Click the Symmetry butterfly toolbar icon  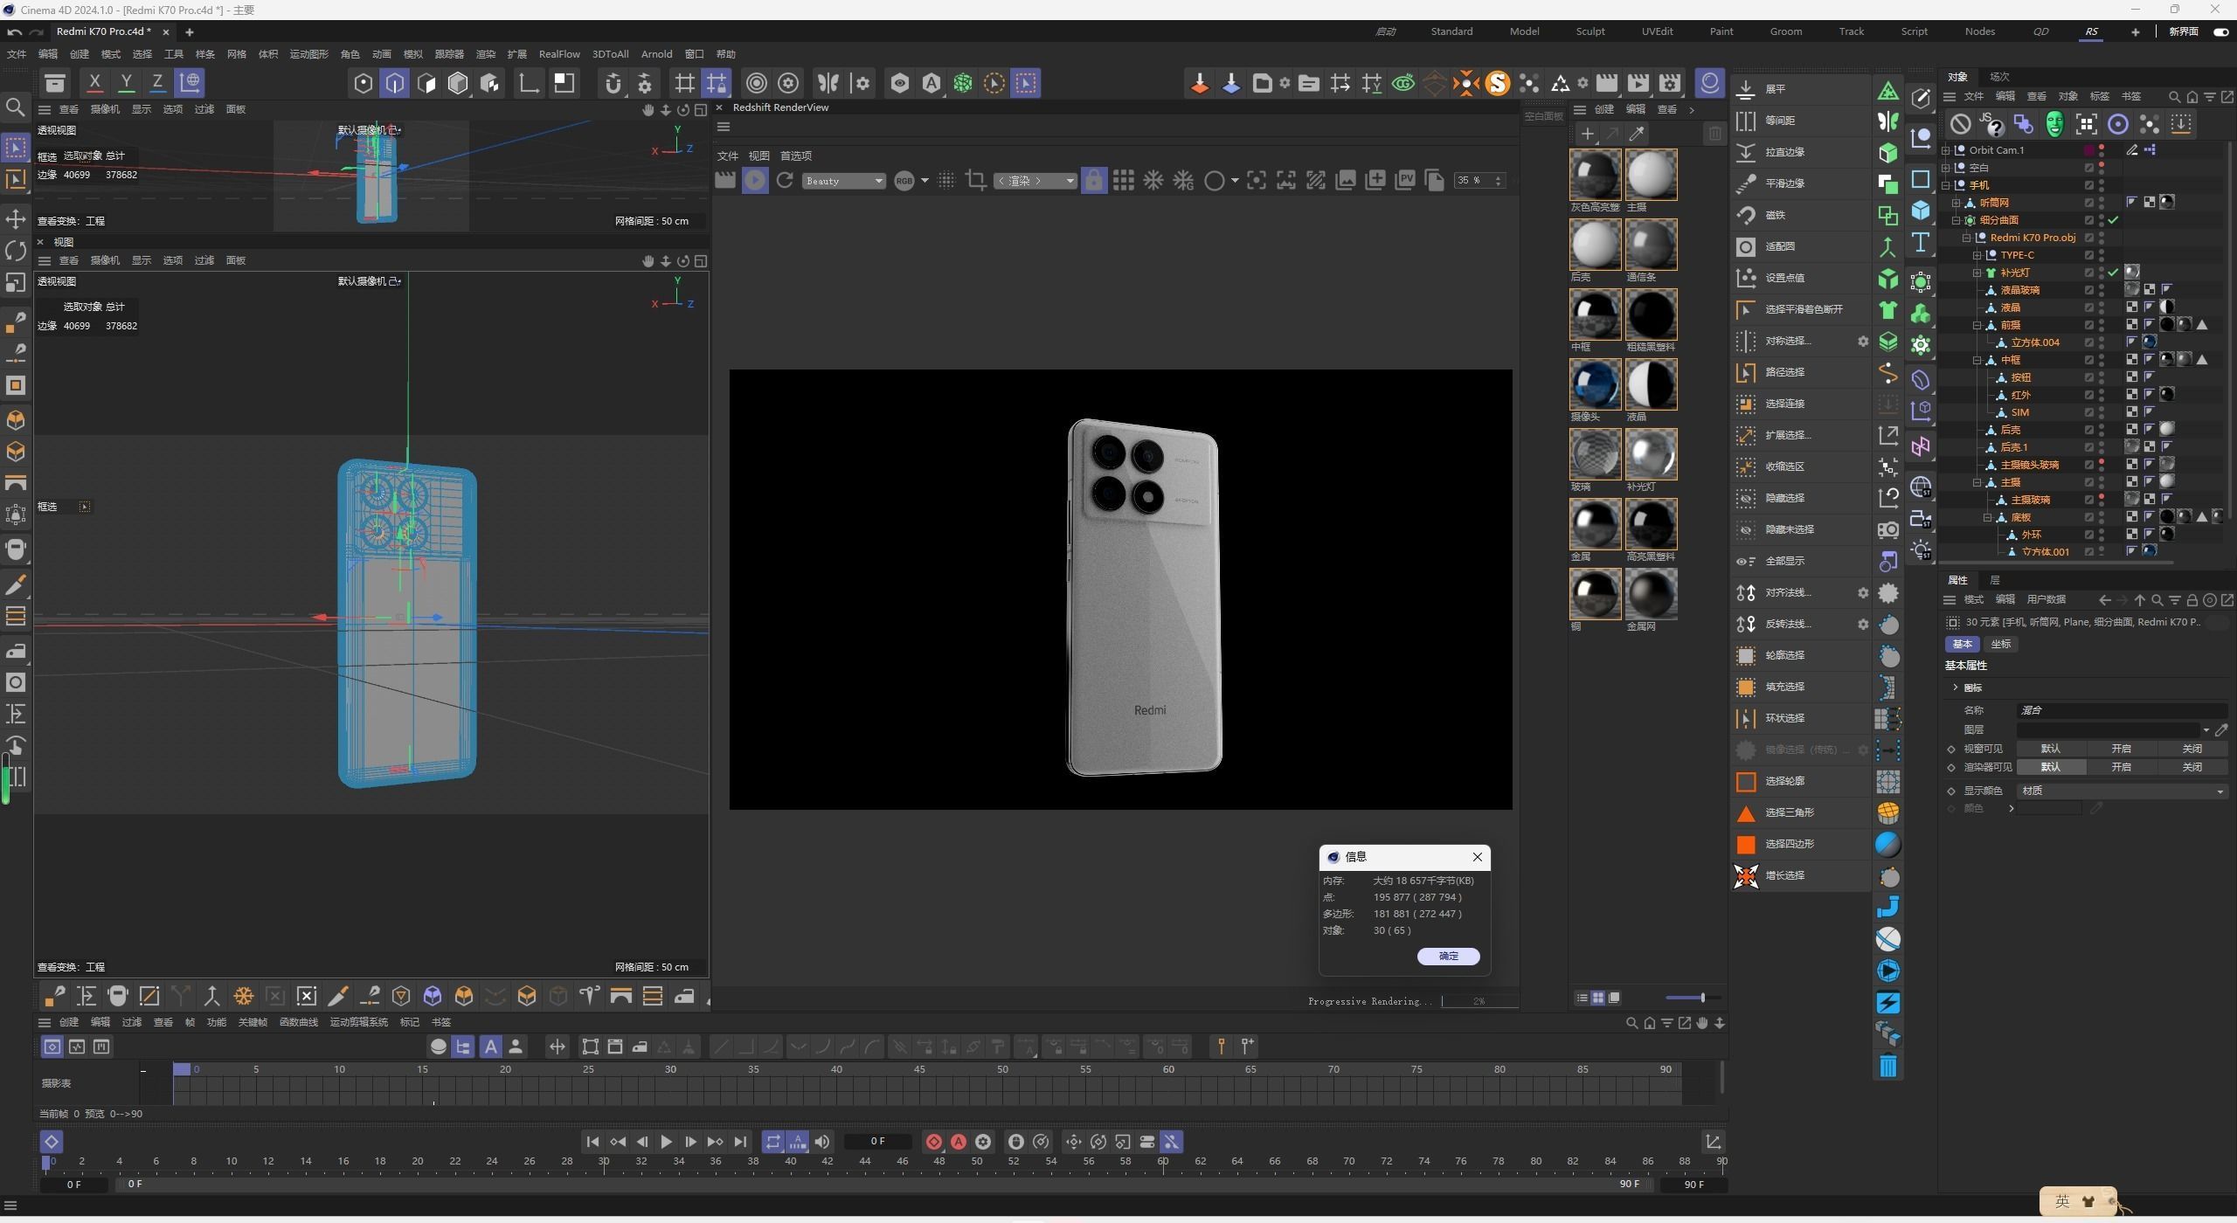(x=828, y=83)
